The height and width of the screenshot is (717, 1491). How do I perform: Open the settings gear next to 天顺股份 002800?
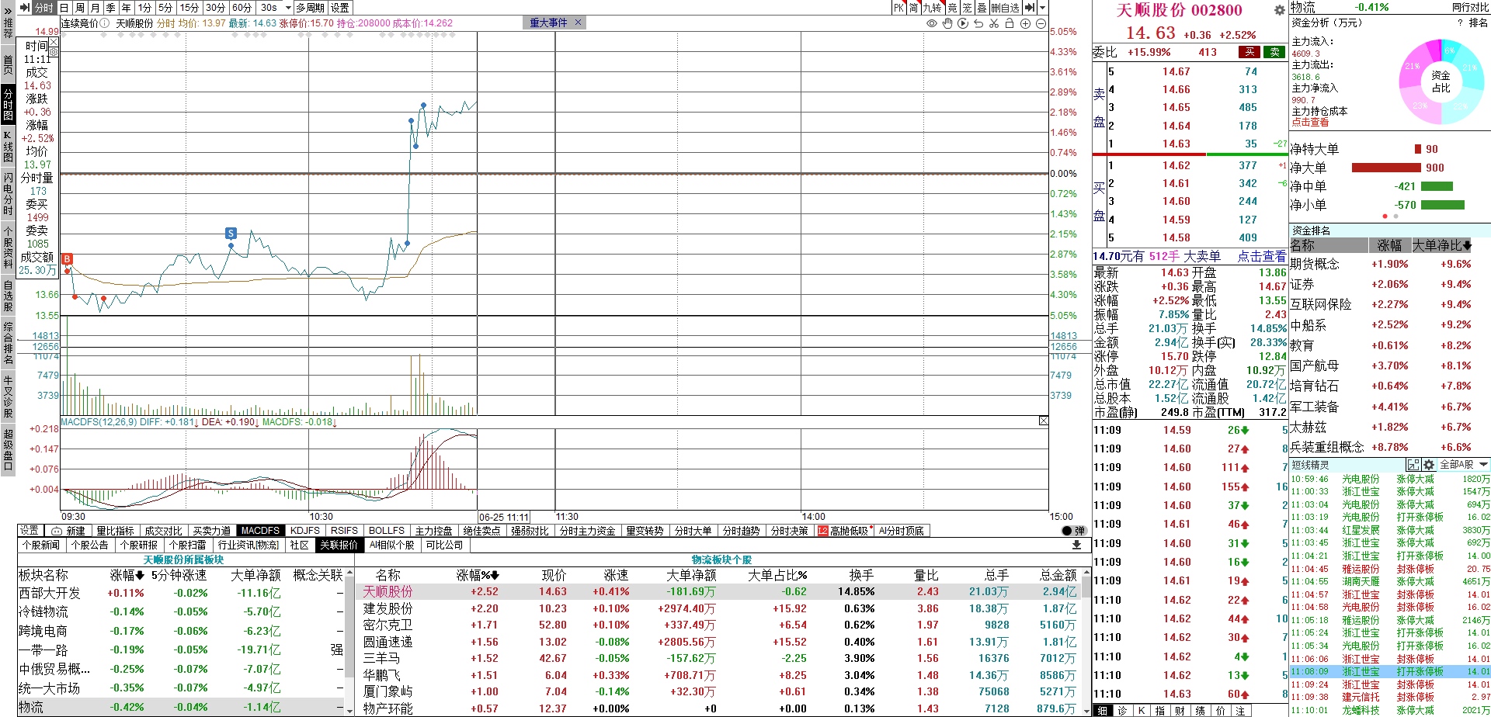click(x=1280, y=10)
